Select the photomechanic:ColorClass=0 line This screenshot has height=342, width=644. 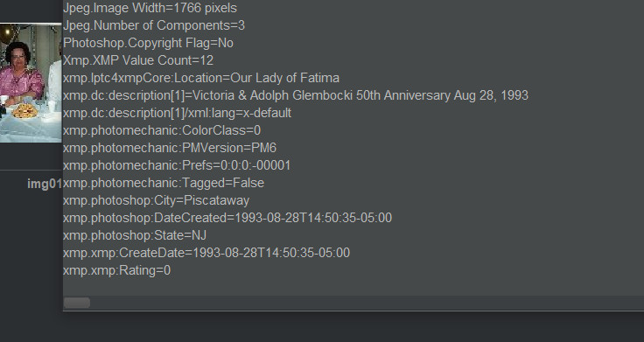(162, 130)
